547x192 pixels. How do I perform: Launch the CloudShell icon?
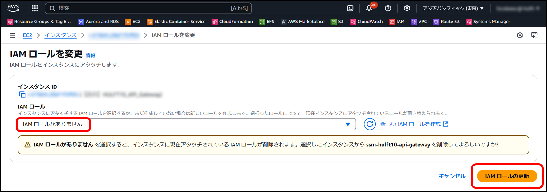pyautogui.click(x=350, y=8)
